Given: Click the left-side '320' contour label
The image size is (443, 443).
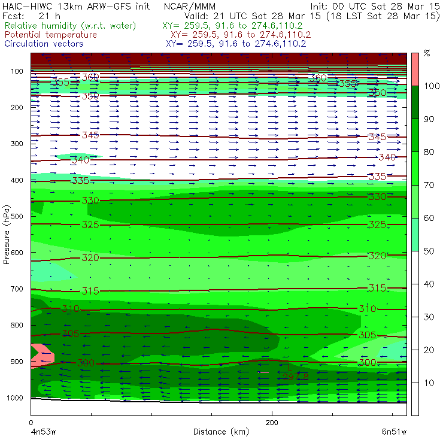Looking at the screenshot, I should click(x=90, y=257).
